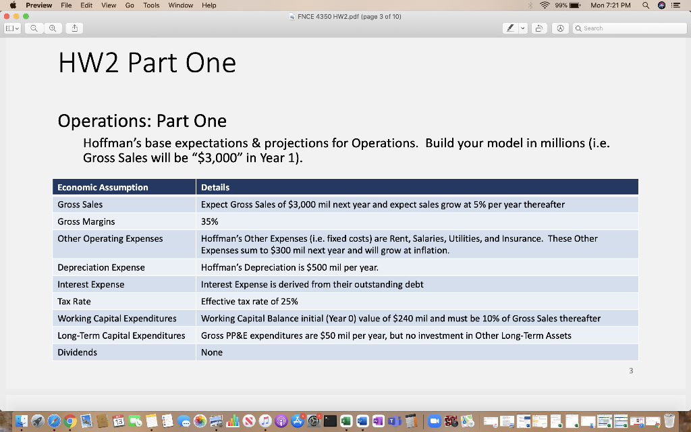The width and height of the screenshot is (691, 432).
Task: Open Photo Booth from the dock
Action: (451, 421)
